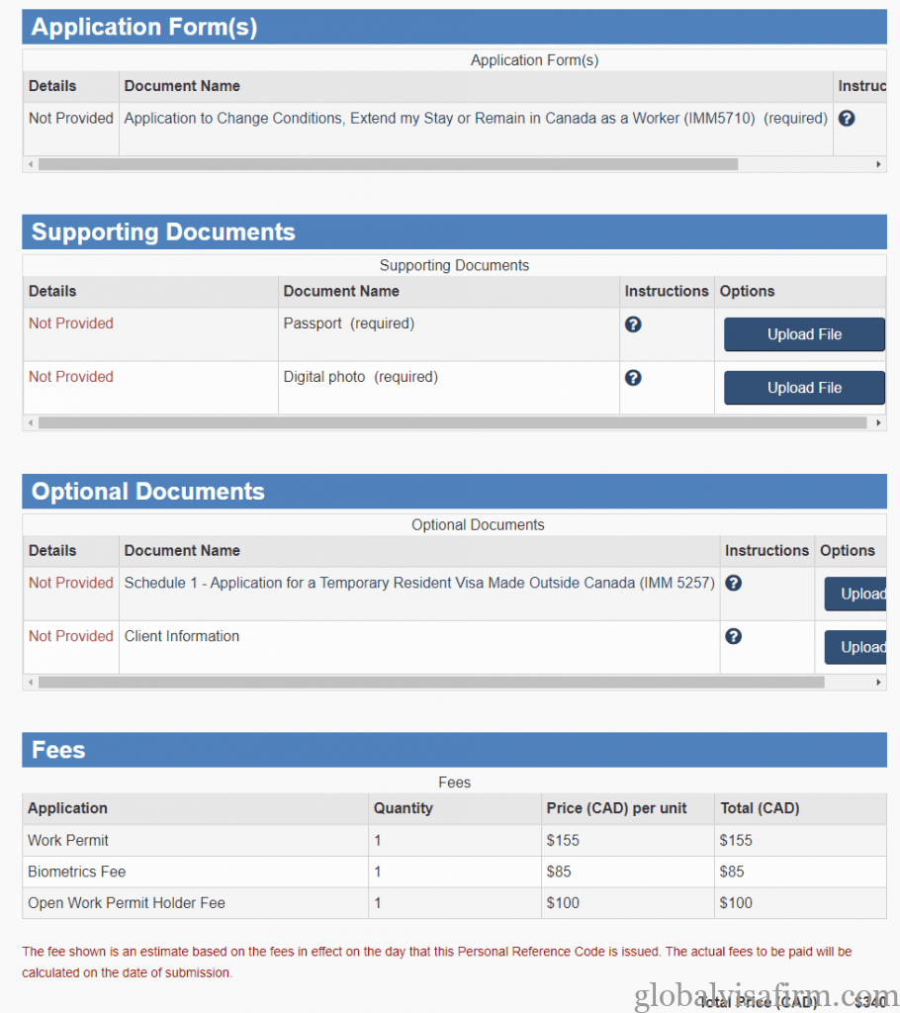Open Digital photo instructions help icon
Viewport: 900px width, 1013px height.
coord(633,378)
